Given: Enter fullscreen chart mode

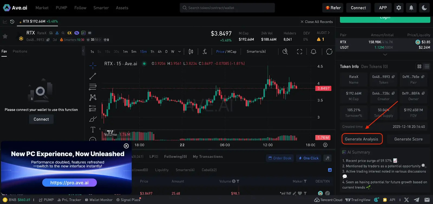Looking at the screenshot, I should click(299, 52).
